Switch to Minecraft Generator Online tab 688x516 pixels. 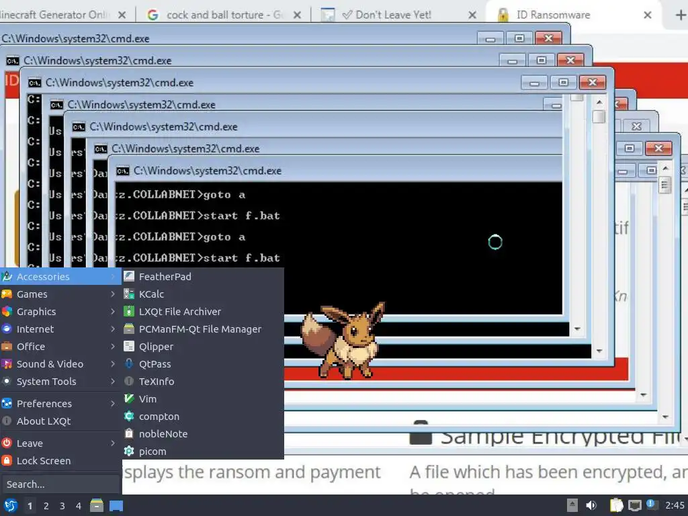click(54, 15)
